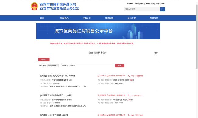This screenshot has width=198, height=118.
Task: Click permit number 2025452
Action: click(x=57, y=83)
